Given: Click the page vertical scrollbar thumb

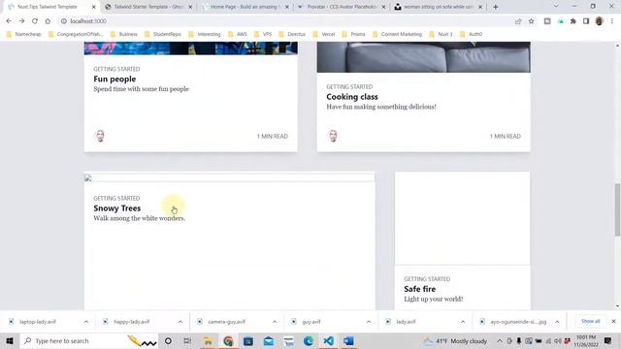Looking at the screenshot, I should click(617, 209).
